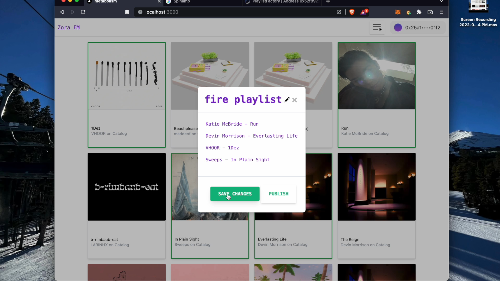Open browser hamburger menu
The width and height of the screenshot is (500, 281).
click(441, 12)
